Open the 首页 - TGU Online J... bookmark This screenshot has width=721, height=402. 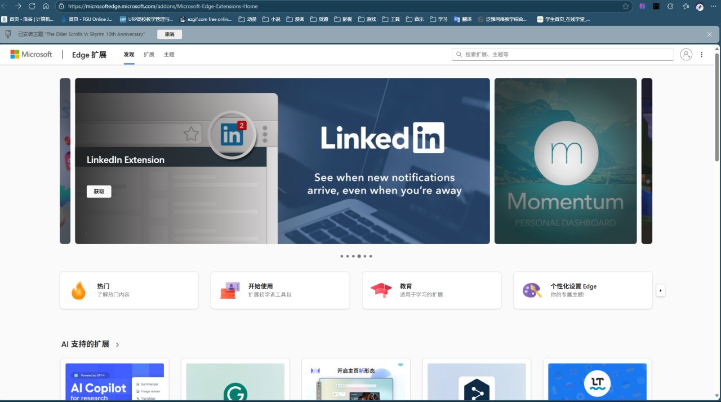tap(86, 19)
